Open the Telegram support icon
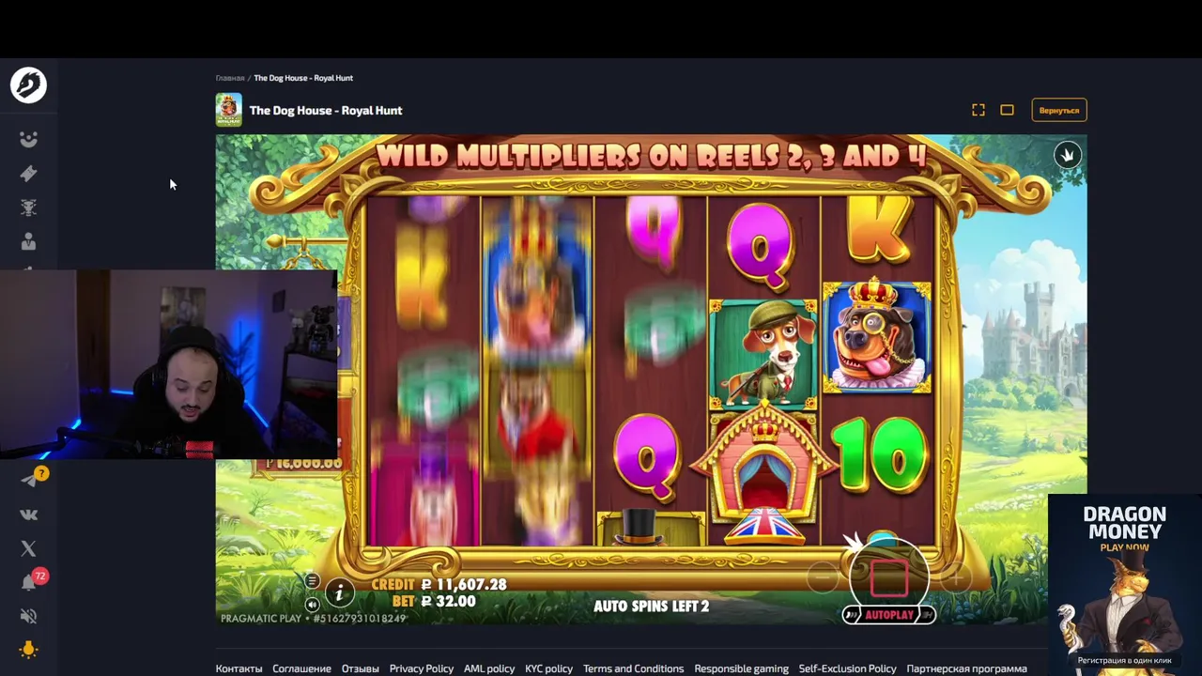This screenshot has height=676, width=1202. 29,480
